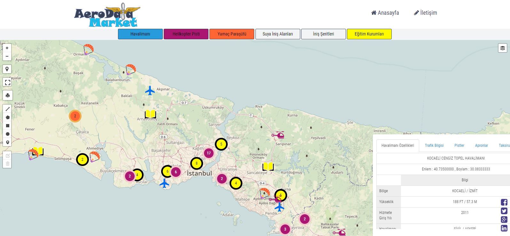Switch to the Trafik Bilgisi tab

point(434,146)
